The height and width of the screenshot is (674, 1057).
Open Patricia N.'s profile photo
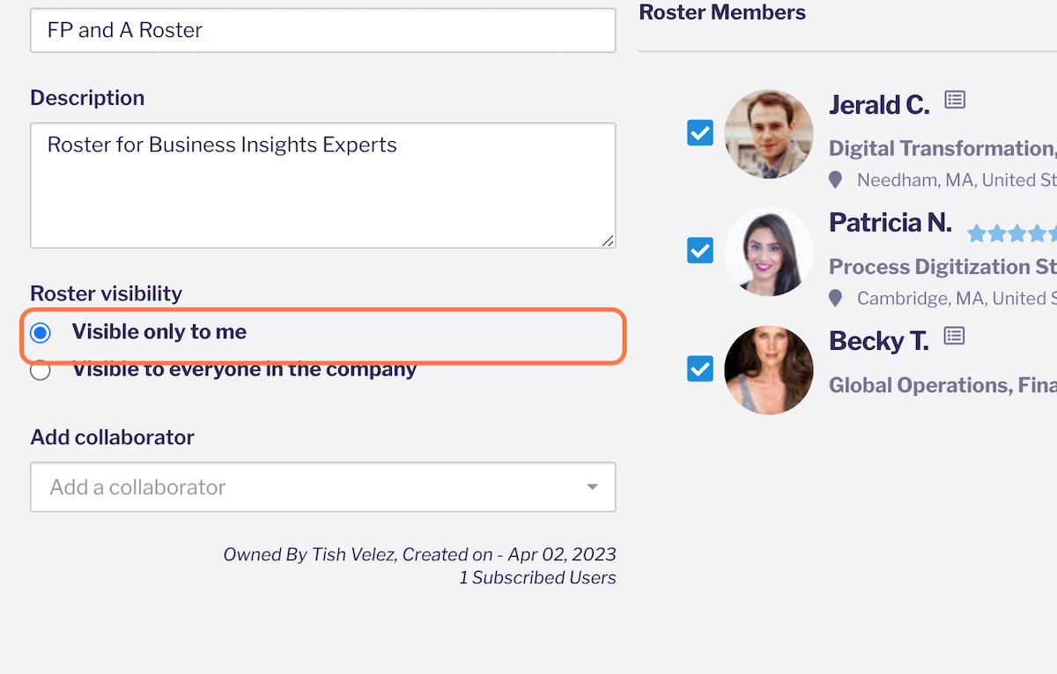tap(768, 251)
